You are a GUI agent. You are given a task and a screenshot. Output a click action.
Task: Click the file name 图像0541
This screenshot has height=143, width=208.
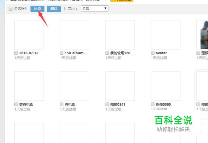tap(118, 104)
